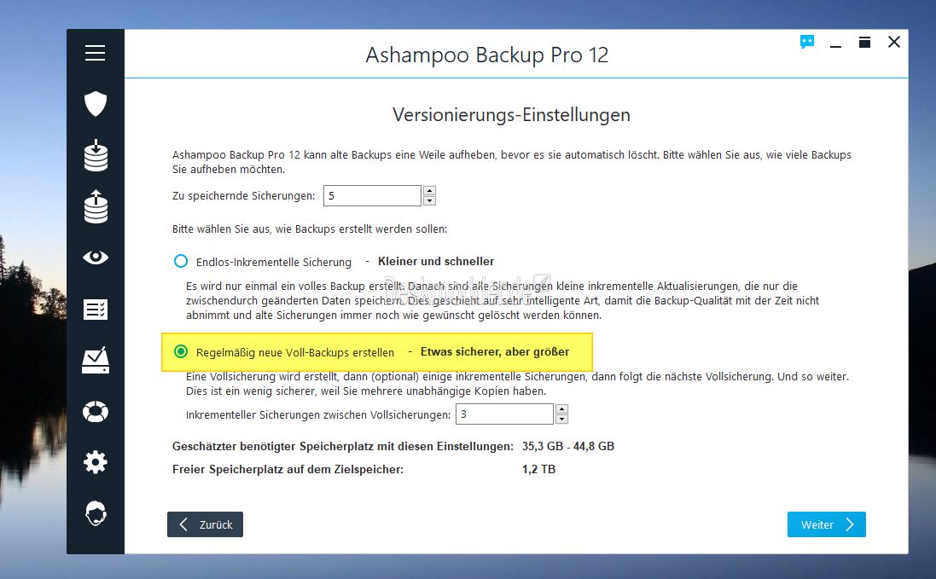Image resolution: width=936 pixels, height=579 pixels.
Task: Open the checklist reports icon in sidebar
Action: click(96, 310)
